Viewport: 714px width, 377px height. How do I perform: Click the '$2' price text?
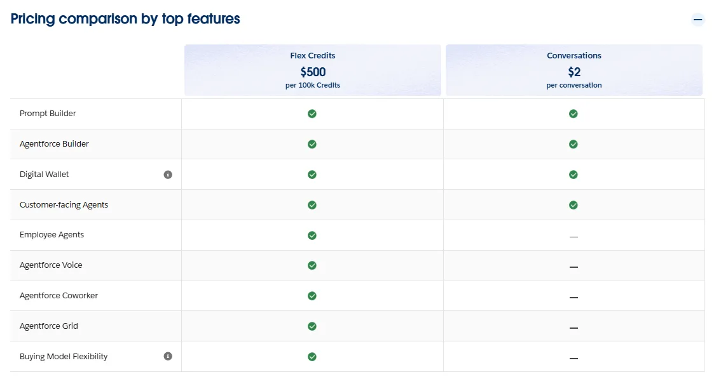pos(574,72)
